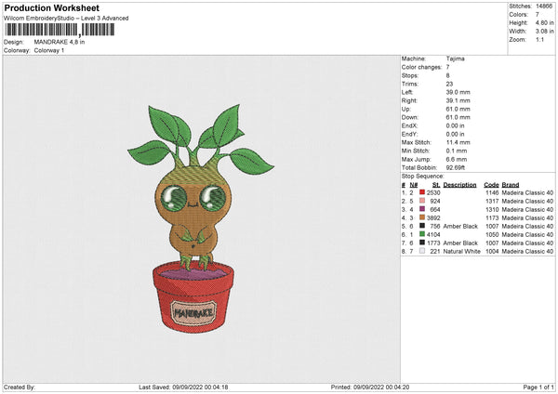
Task: Click "Madeira Classic 40" brand in row 6
Action: (527, 234)
